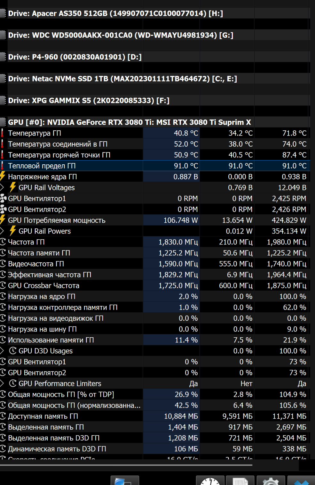This screenshot has height=485, width=315.
Task: Open sensor settings via the gear button
Action: pyautogui.click(x=271, y=480)
